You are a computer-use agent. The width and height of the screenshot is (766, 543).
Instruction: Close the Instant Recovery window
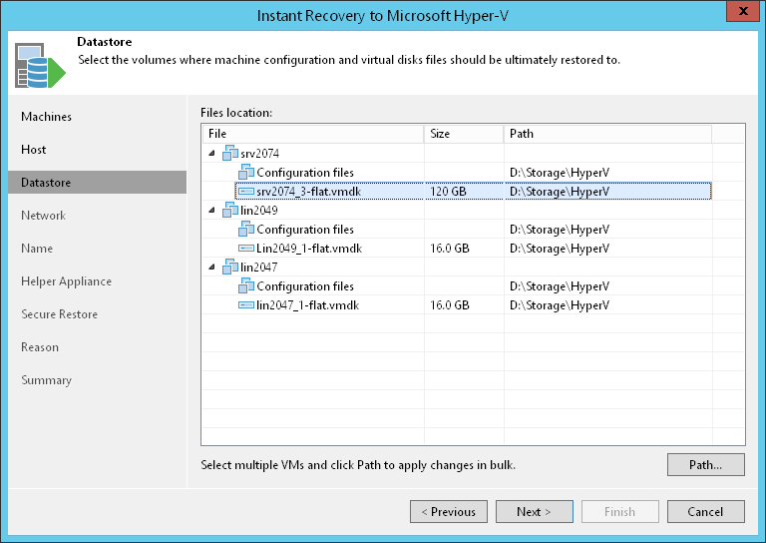739,15
